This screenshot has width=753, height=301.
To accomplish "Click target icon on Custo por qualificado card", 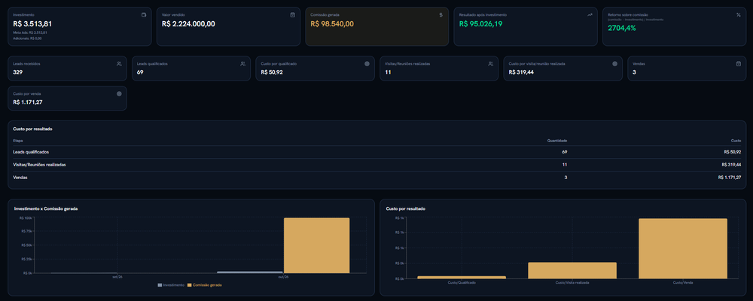I will click(367, 63).
